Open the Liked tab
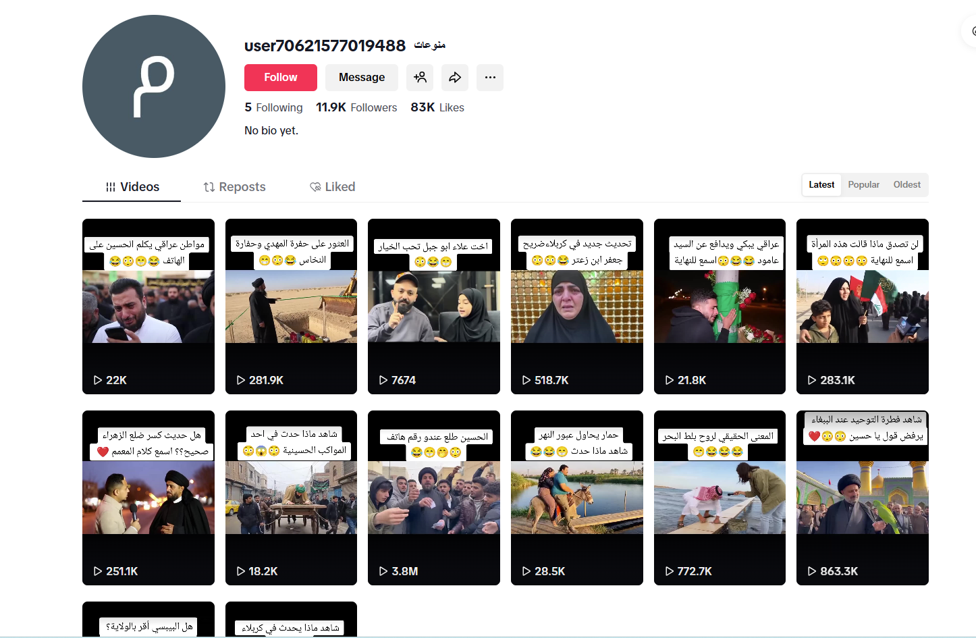 332,187
